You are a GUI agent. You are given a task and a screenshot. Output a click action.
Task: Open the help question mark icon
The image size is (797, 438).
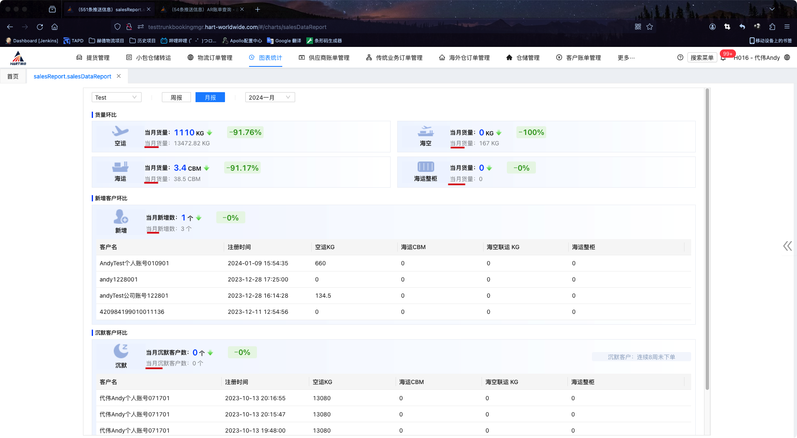coord(680,58)
